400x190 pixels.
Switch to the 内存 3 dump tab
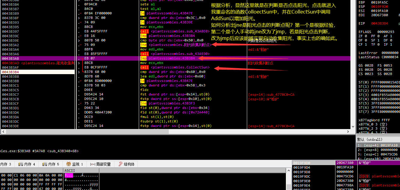pyautogui.click(x=6, y=164)
